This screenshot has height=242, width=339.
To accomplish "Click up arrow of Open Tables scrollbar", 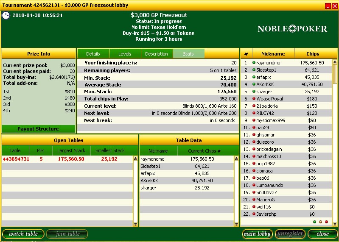I will (135, 159).
